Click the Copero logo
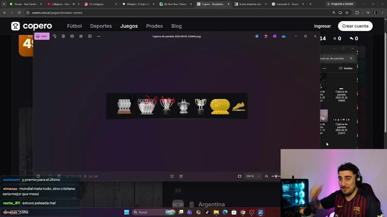 pos(31,26)
